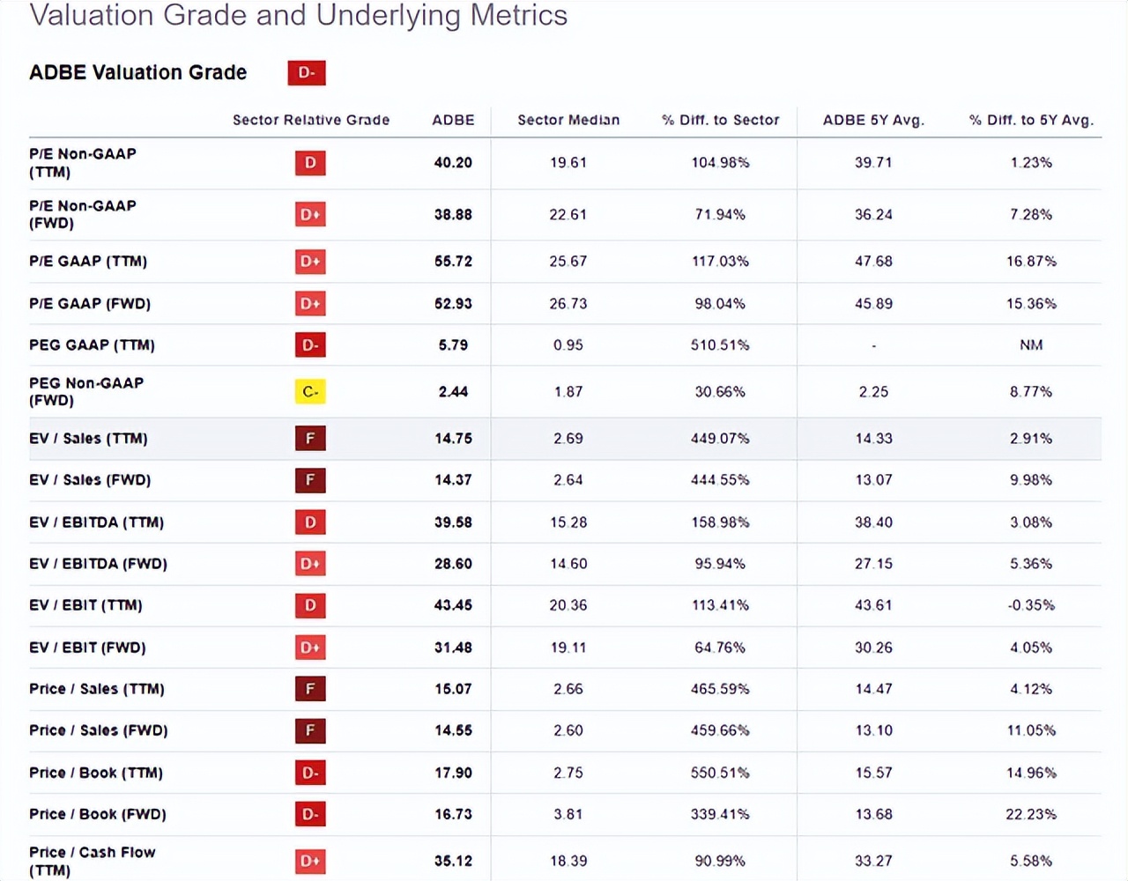Viewport: 1128px width, 881px height.
Task: Select the F grade badge for Price / Sales (FWD)
Action: 310,730
